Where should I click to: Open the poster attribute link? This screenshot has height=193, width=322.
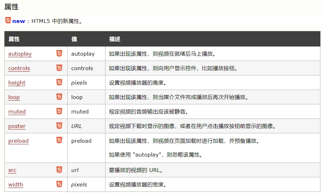tap(17, 126)
